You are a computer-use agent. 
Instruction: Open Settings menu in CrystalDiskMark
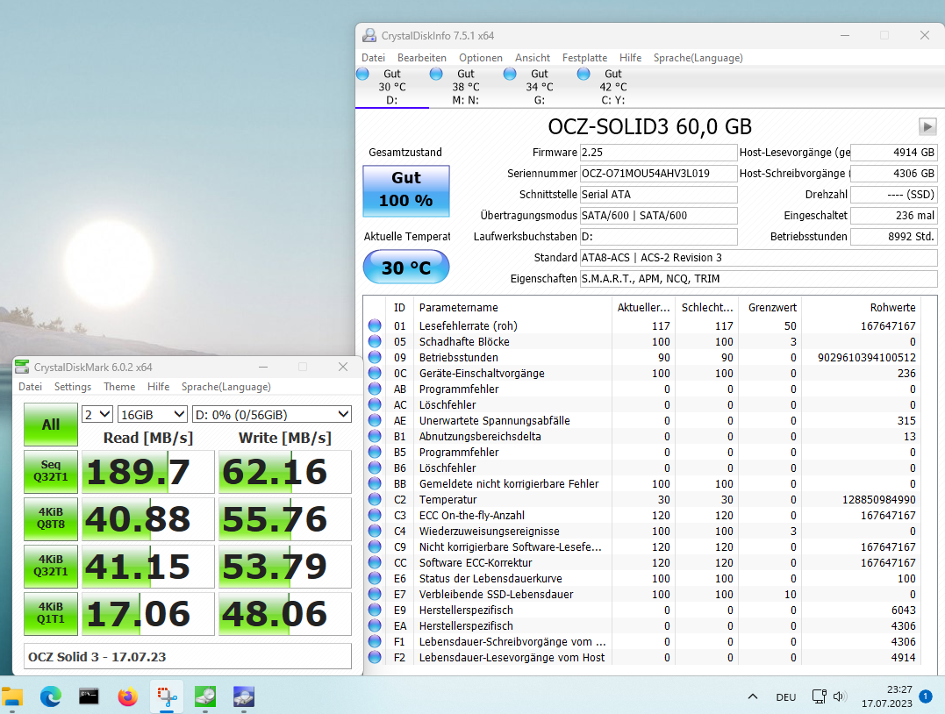(72, 387)
